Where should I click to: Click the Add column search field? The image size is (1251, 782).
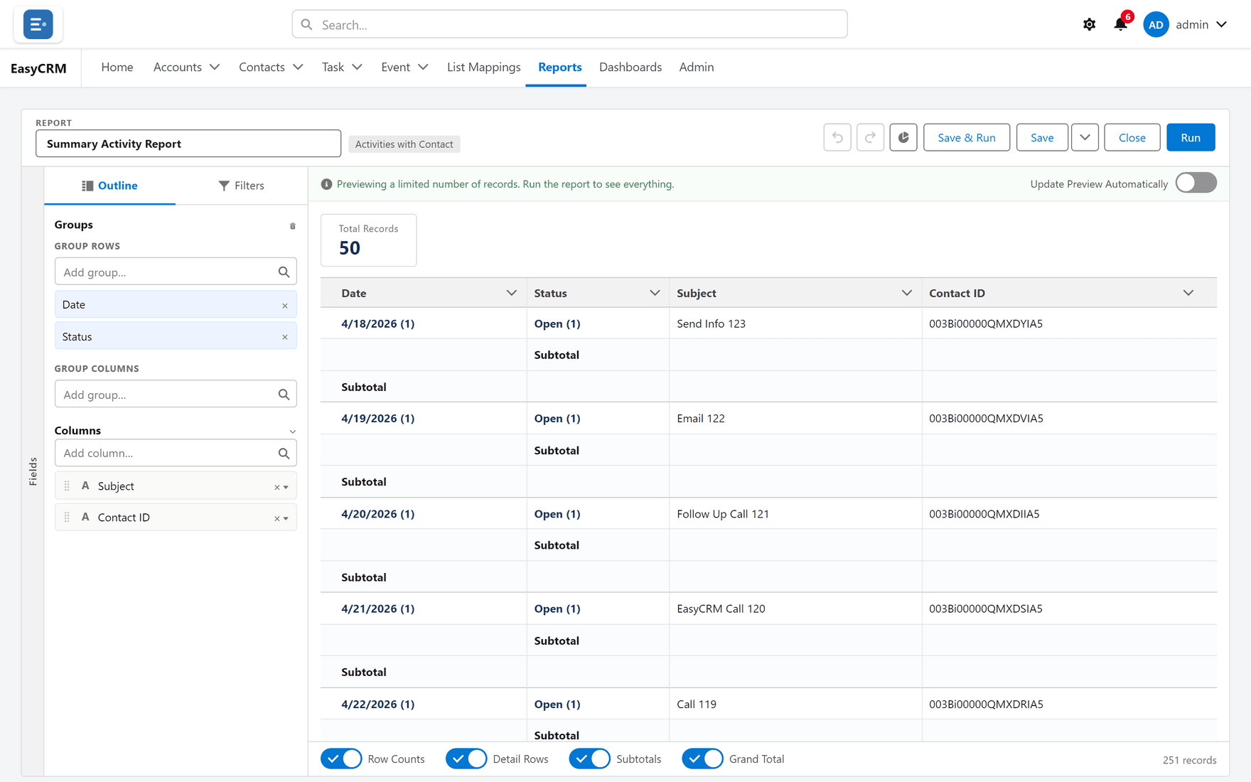tap(176, 453)
